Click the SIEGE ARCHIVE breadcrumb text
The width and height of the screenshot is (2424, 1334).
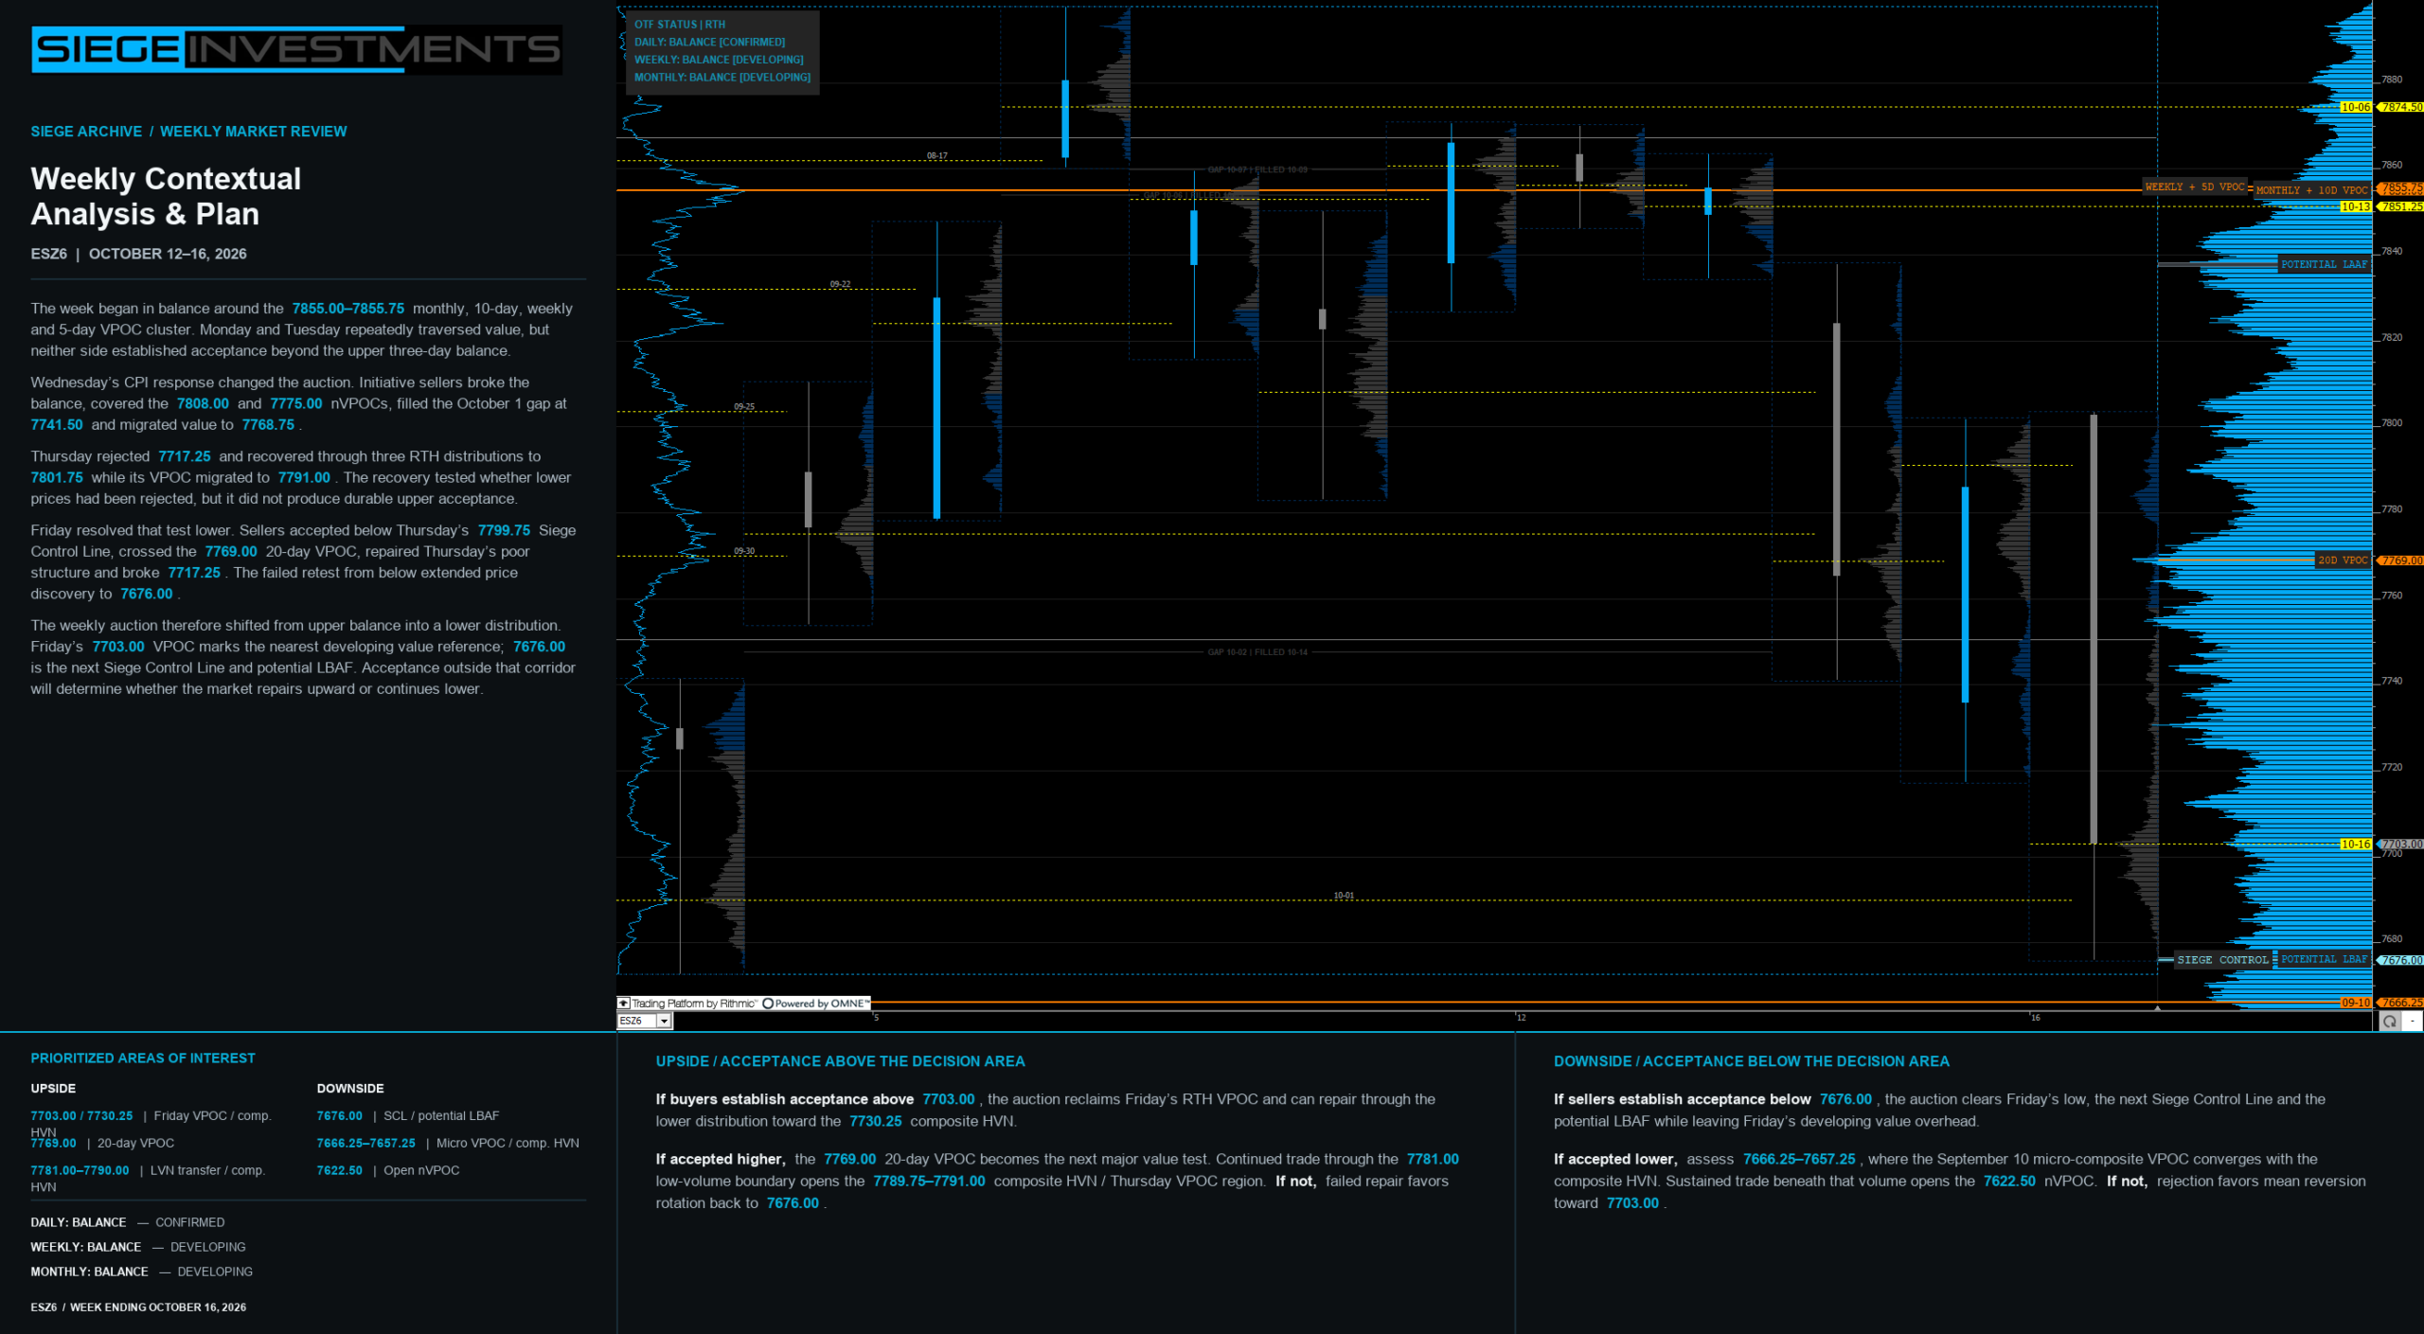coord(86,132)
